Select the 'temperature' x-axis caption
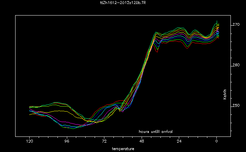 [x=123, y=148]
